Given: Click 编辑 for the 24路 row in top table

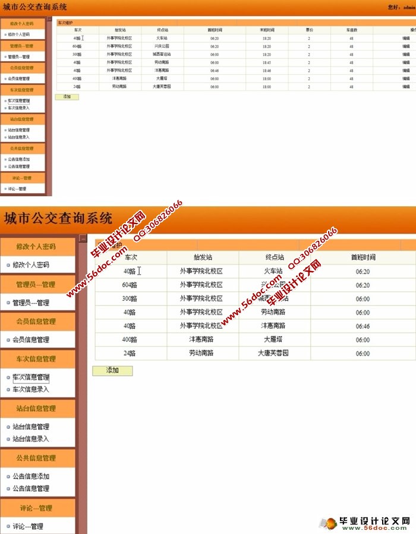Looking at the screenshot, I should tap(406, 86).
